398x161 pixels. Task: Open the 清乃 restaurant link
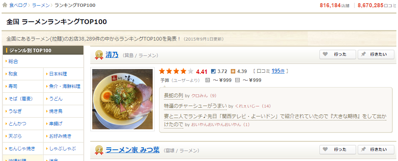112,55
